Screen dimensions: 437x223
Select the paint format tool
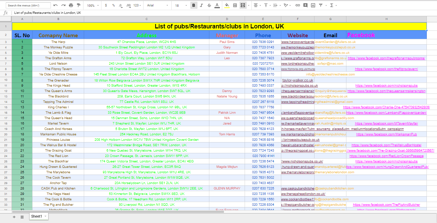click(x=78, y=5)
